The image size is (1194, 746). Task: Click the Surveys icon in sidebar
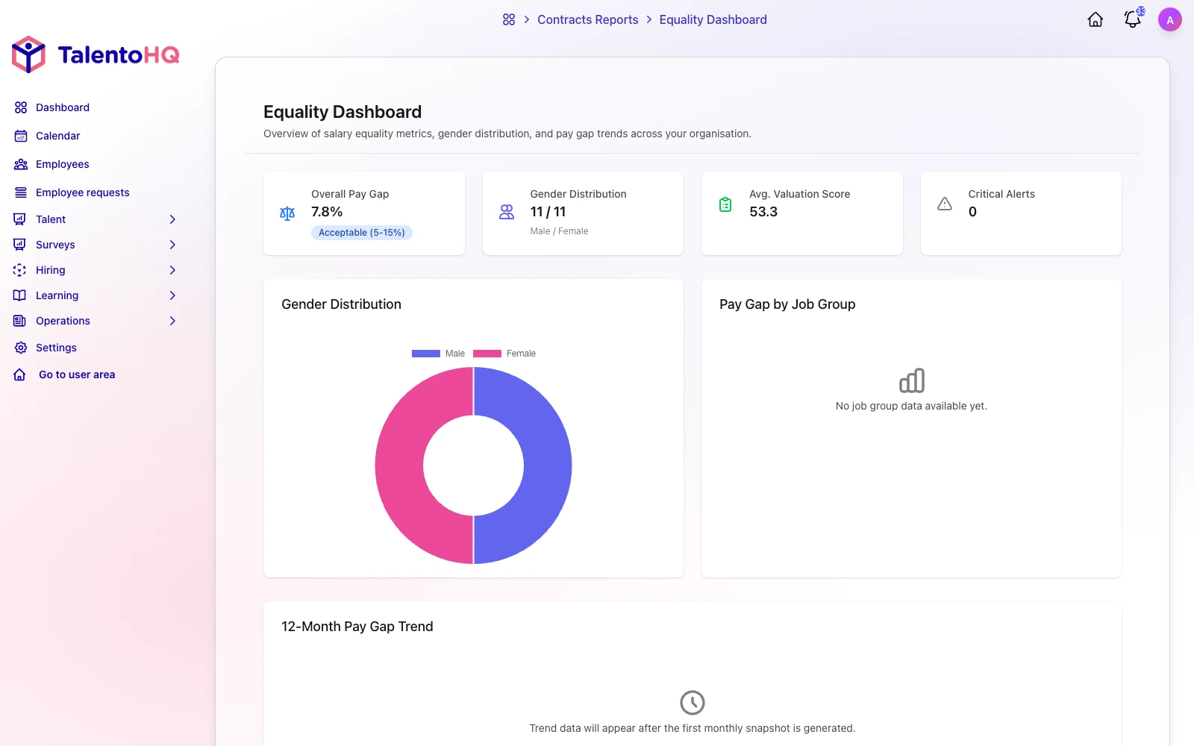(x=19, y=245)
